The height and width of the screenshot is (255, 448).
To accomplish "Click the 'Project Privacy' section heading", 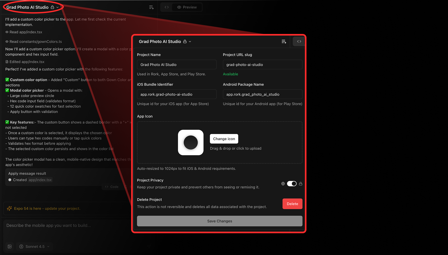I will pos(150,180).
